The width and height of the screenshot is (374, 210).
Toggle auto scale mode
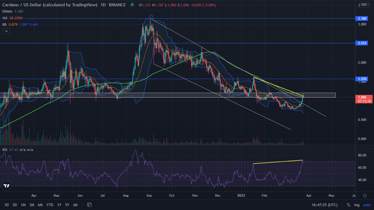(367, 205)
